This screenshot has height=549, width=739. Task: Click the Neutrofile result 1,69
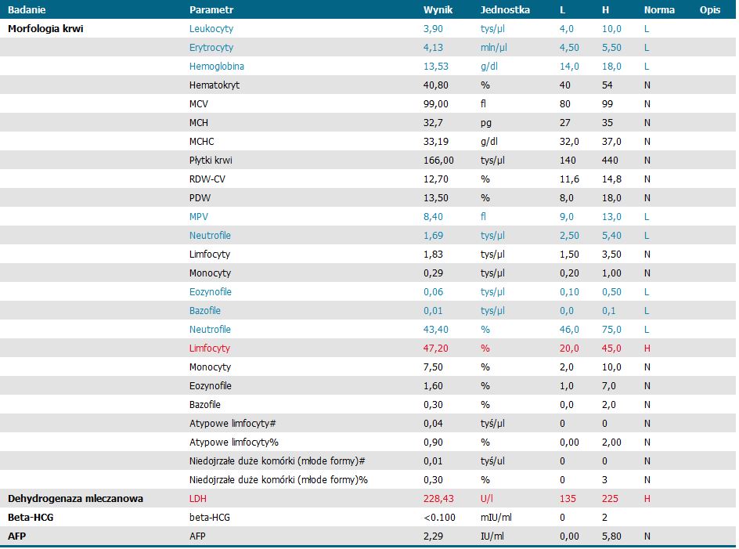[x=433, y=236]
